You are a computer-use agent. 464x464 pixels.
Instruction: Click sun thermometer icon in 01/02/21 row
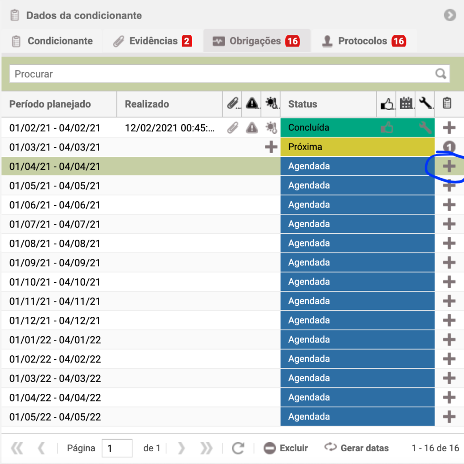click(271, 128)
